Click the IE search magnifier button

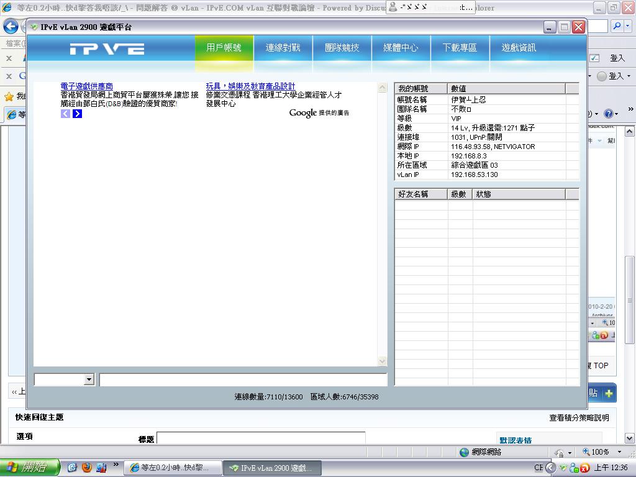tap(617, 26)
